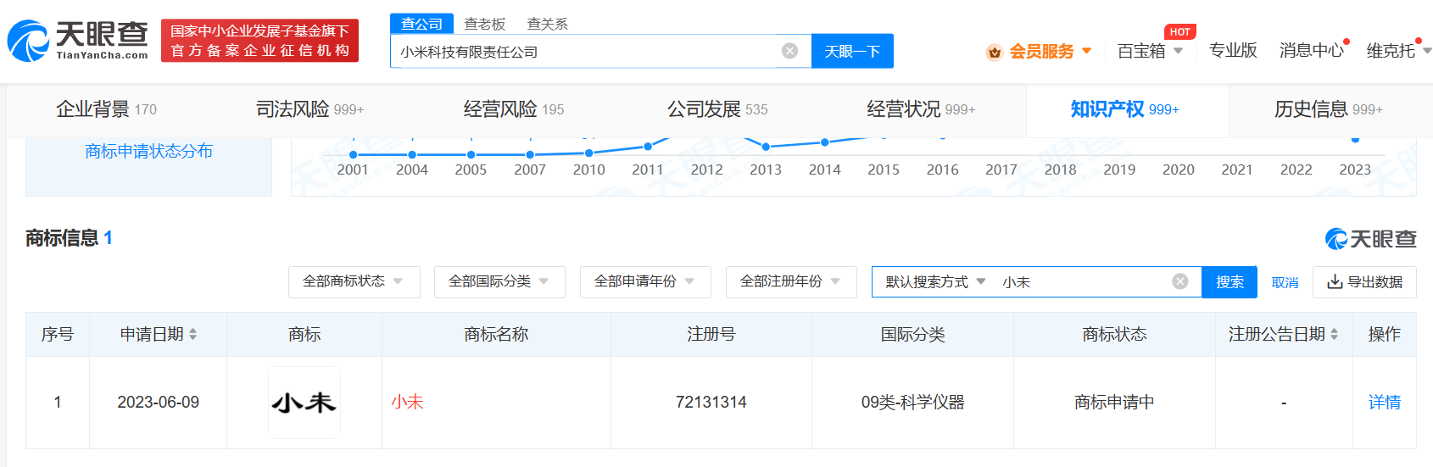
Task: Cancel the trademark search via 取消
Action: click(x=1285, y=282)
